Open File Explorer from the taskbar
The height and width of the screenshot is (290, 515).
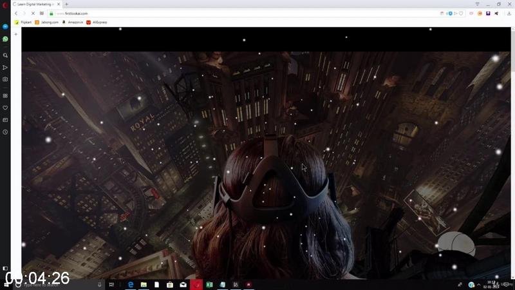[144, 285]
